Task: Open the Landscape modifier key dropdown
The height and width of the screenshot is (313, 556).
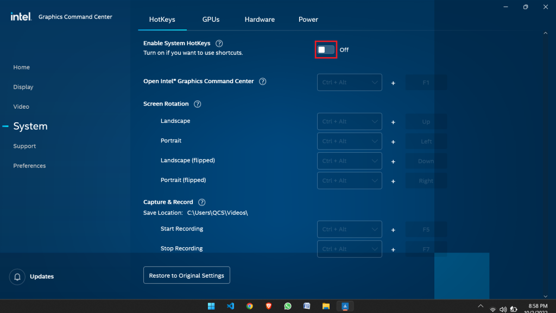Action: pos(349,122)
